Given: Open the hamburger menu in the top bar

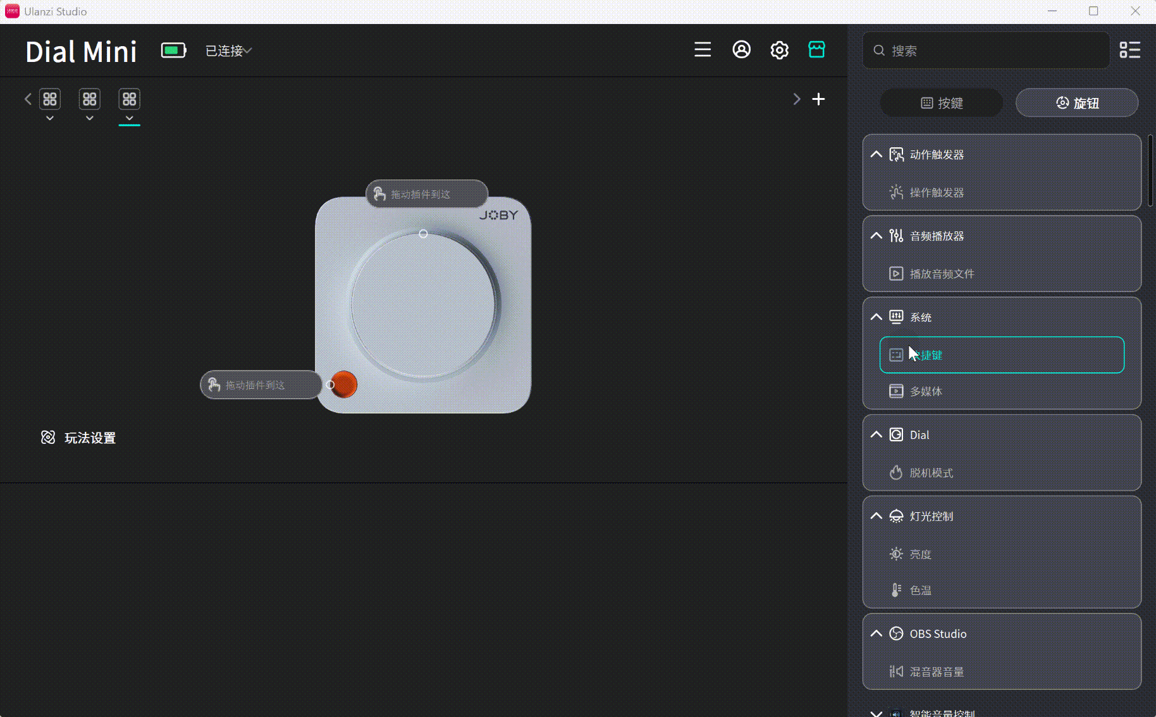Looking at the screenshot, I should [x=703, y=50].
